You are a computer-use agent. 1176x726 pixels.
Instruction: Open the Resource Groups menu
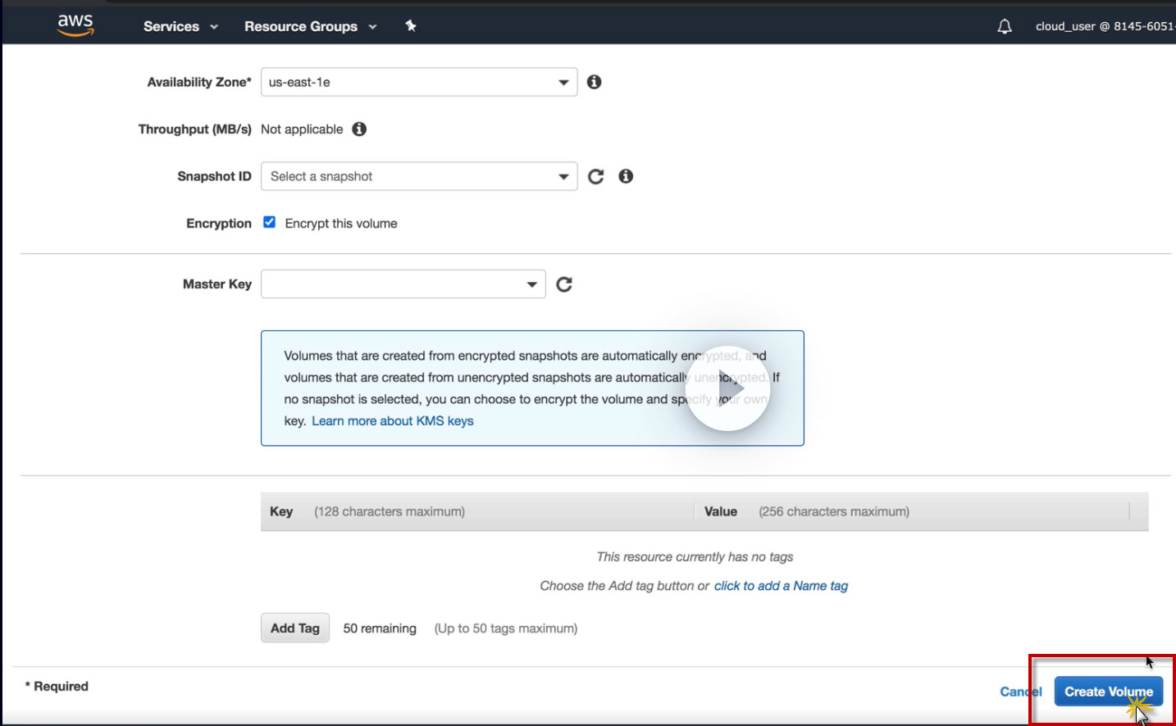click(310, 26)
